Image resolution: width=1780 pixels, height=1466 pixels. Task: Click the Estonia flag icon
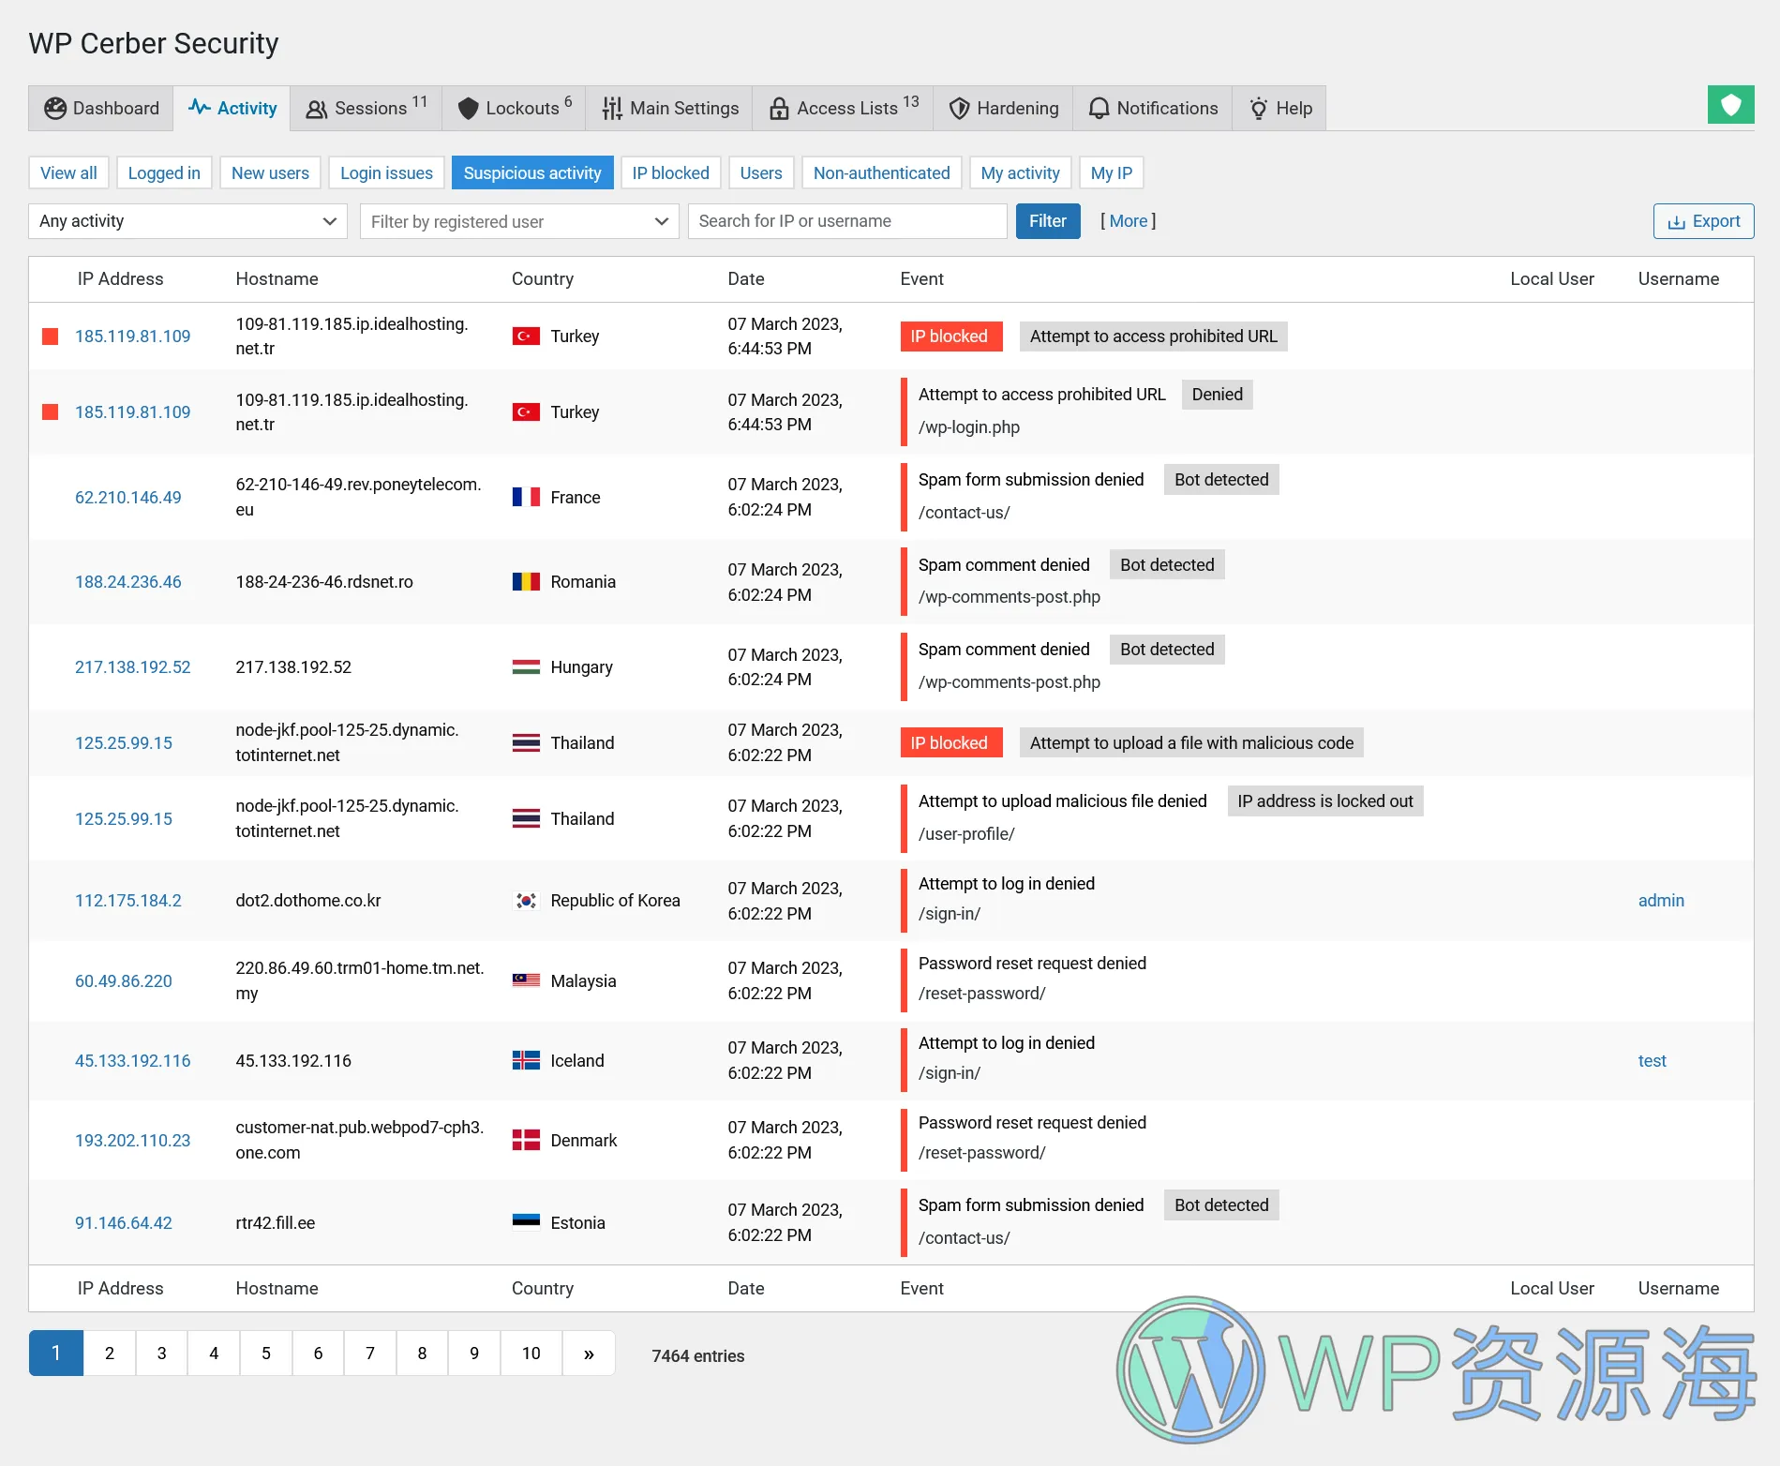[526, 1221]
